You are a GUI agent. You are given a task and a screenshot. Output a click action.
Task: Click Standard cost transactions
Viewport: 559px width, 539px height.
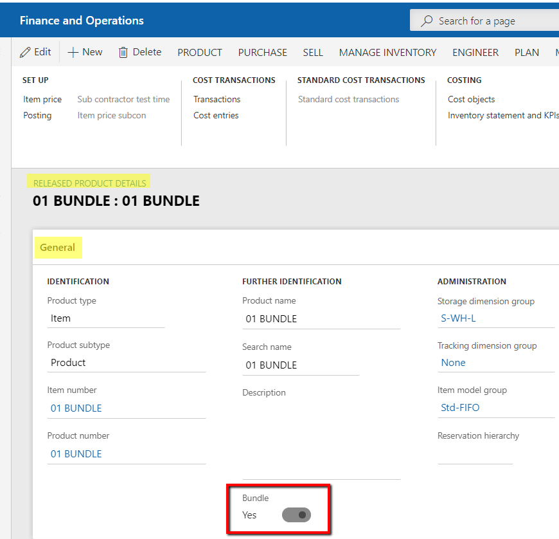tap(348, 99)
